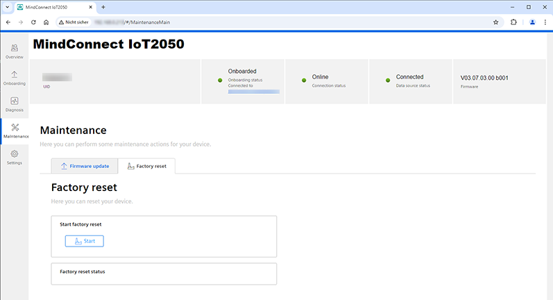Open the Overview sidebar section
This screenshot has height=300, width=553.
point(15,51)
